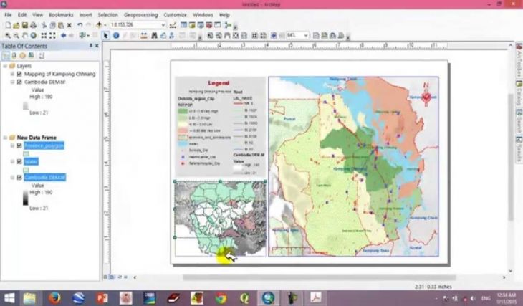The height and width of the screenshot is (306, 523).
Task: Click the Water layer symbol swatch
Action: pyautogui.click(x=26, y=170)
